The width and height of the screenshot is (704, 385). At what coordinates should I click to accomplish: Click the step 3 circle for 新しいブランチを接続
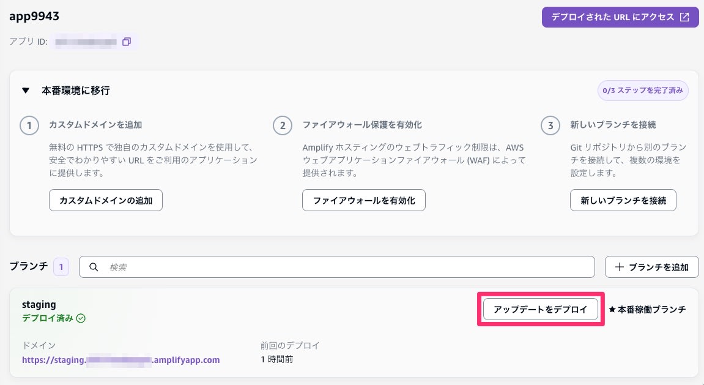[550, 125]
